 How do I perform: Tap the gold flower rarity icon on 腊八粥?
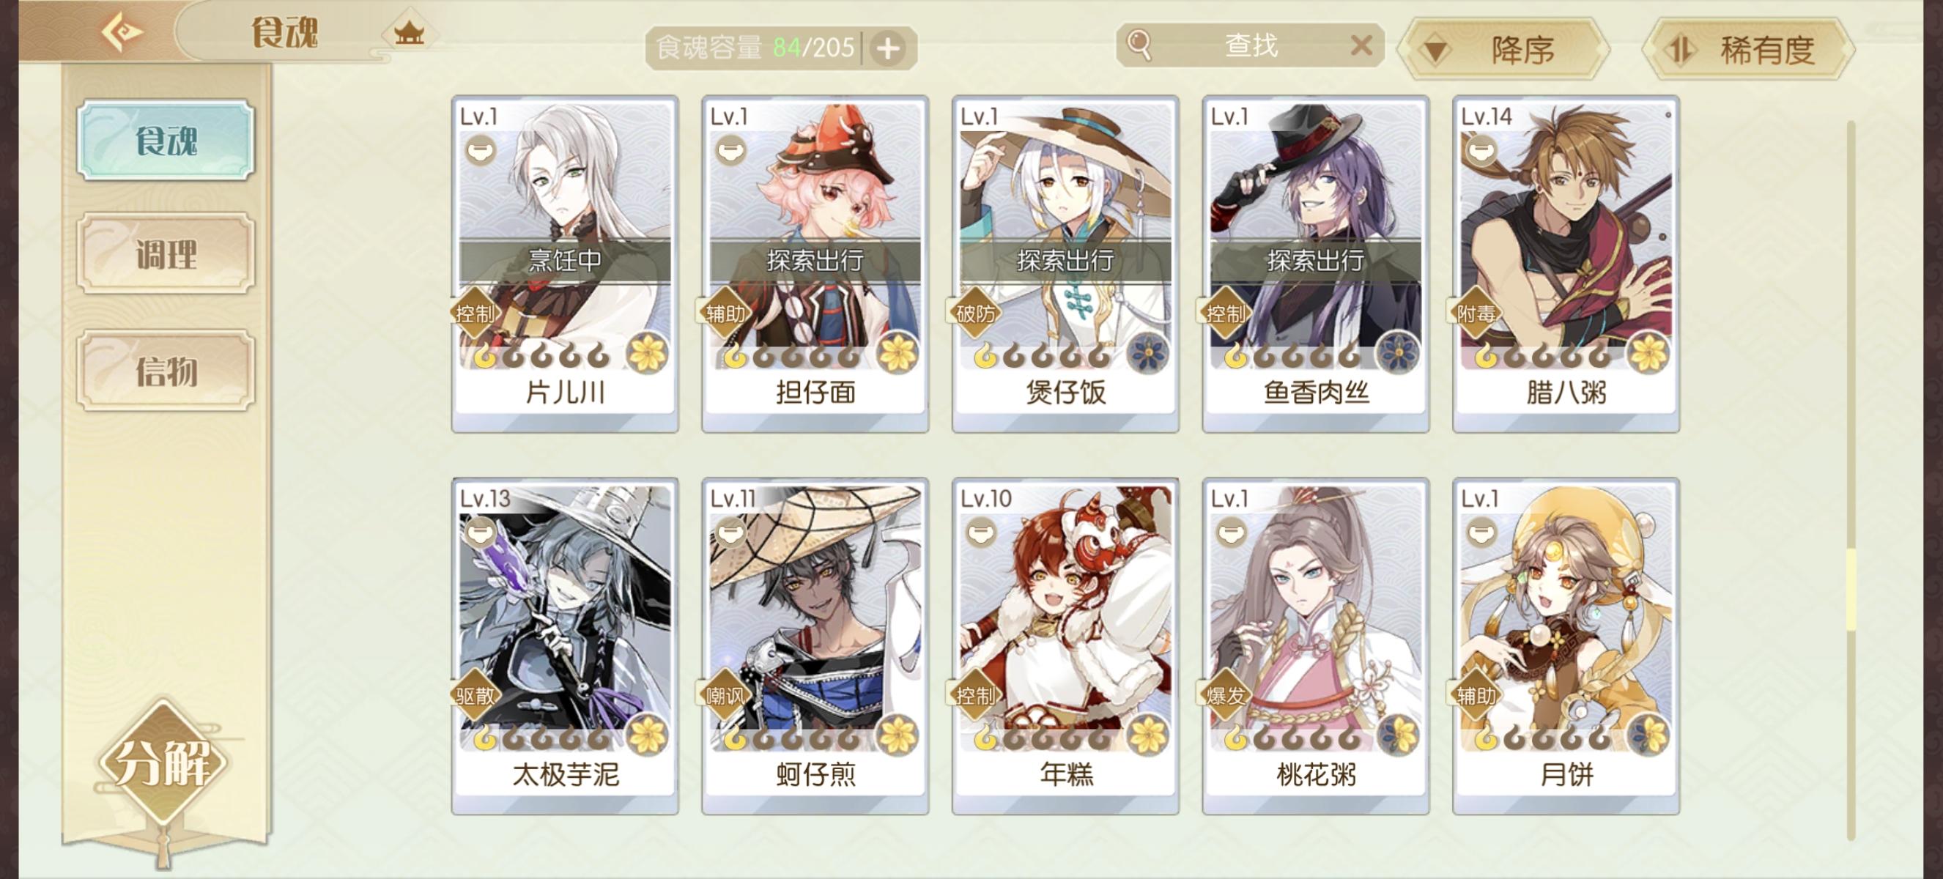[x=1648, y=352]
